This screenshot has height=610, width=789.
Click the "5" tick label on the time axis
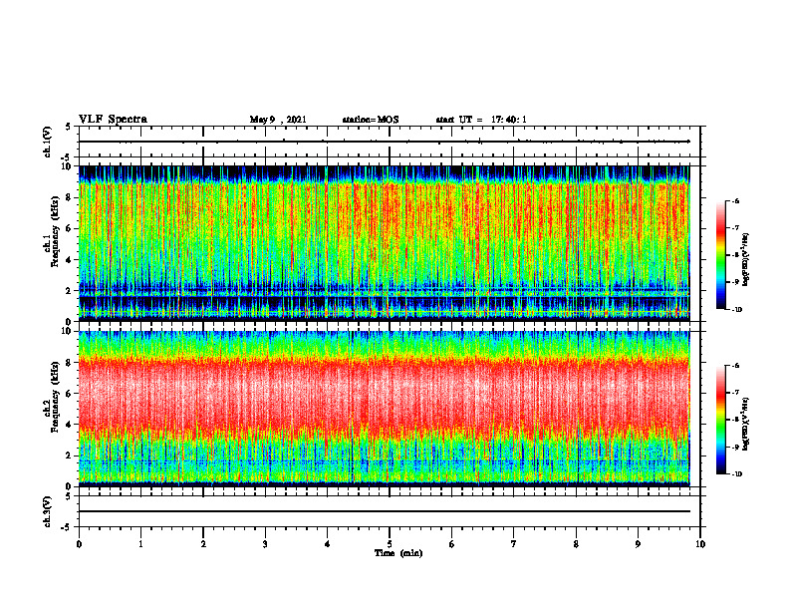pos(390,544)
